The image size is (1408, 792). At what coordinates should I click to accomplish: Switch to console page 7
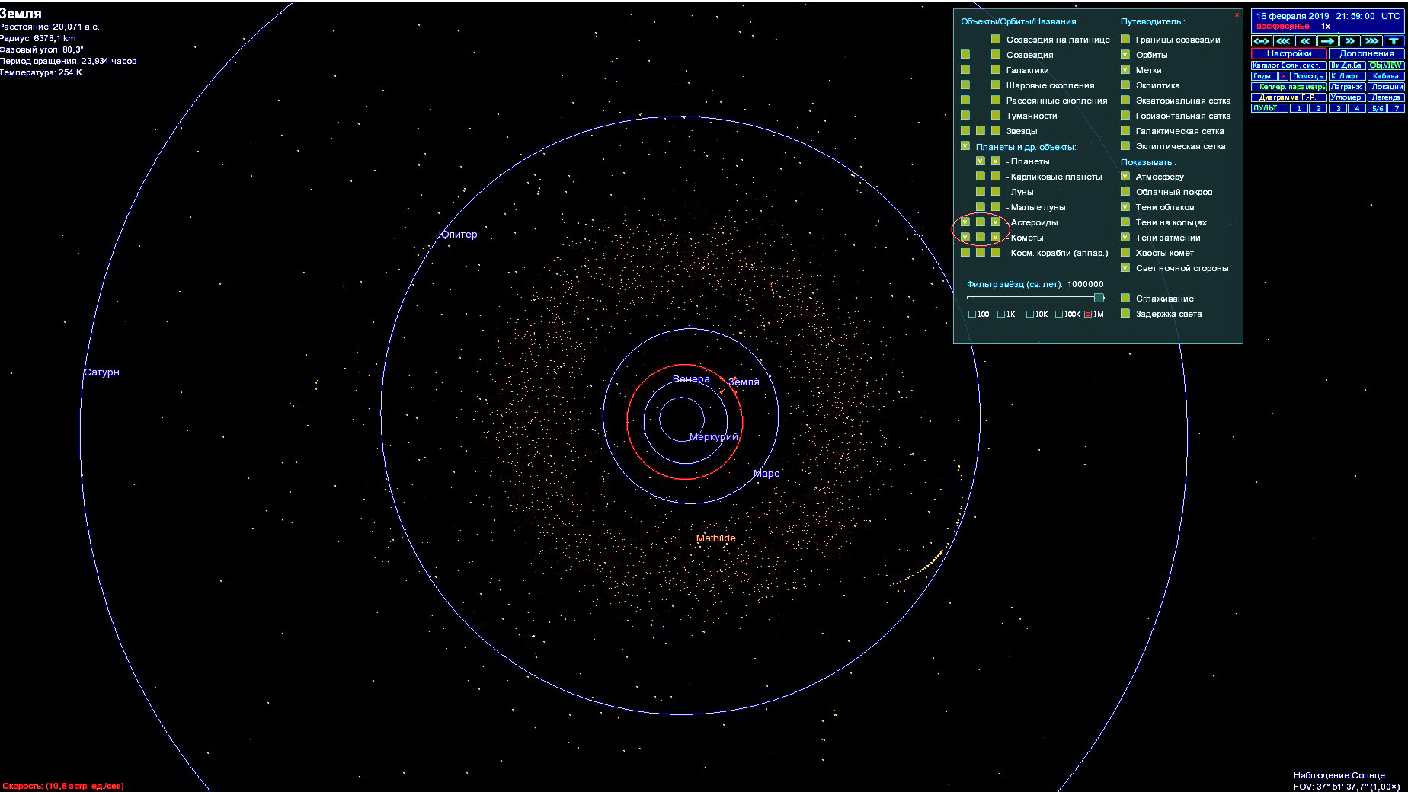click(x=1396, y=108)
